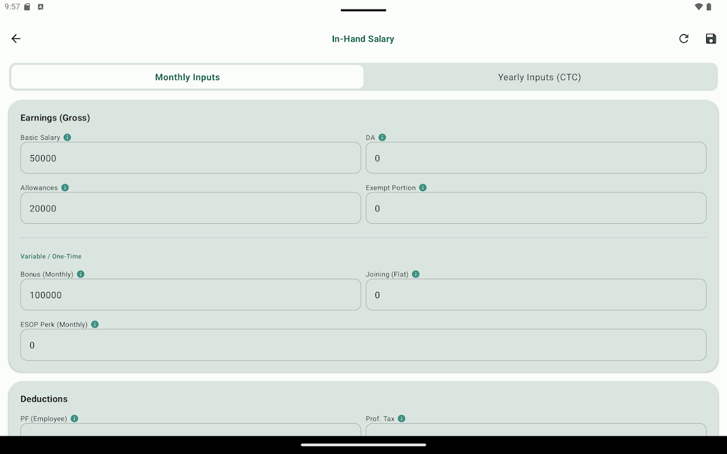Click the reset/refresh icon

point(683,38)
